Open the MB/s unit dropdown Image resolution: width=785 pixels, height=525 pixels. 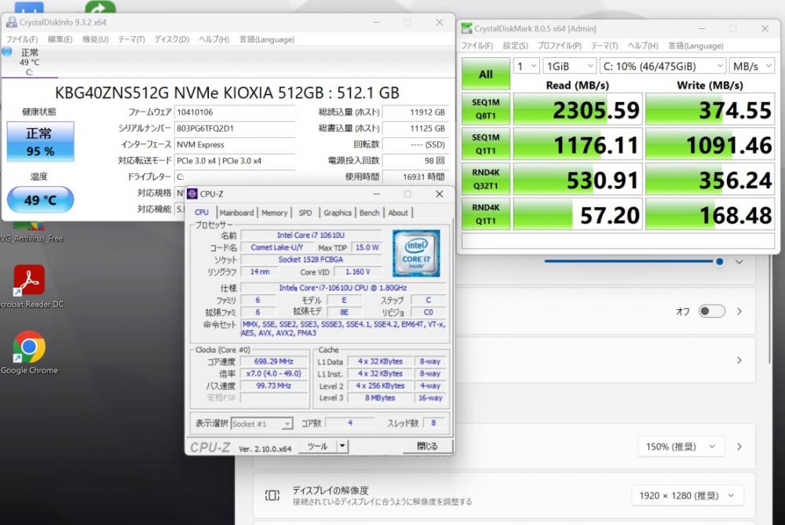(x=751, y=67)
